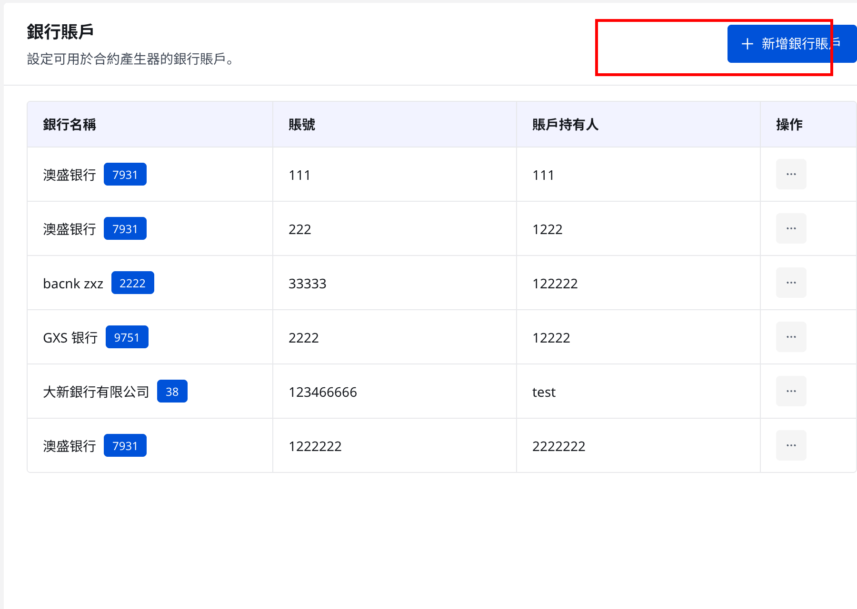Click the 新增銀行賬戶 add button

point(792,44)
